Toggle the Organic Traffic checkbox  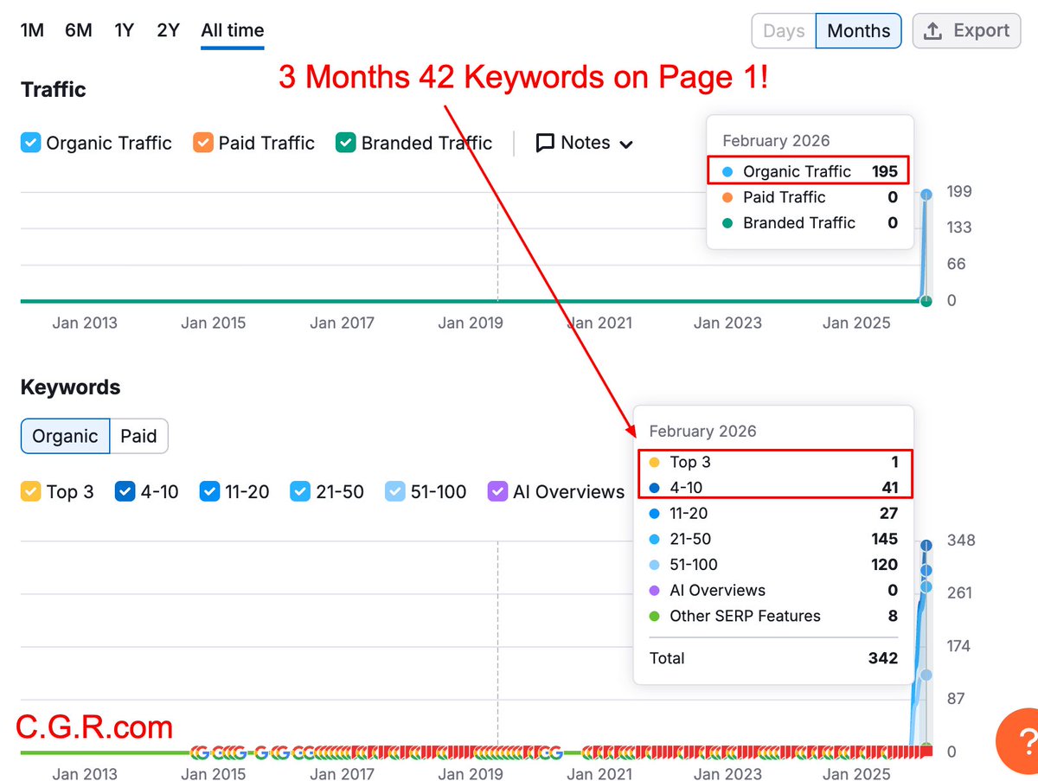point(30,143)
